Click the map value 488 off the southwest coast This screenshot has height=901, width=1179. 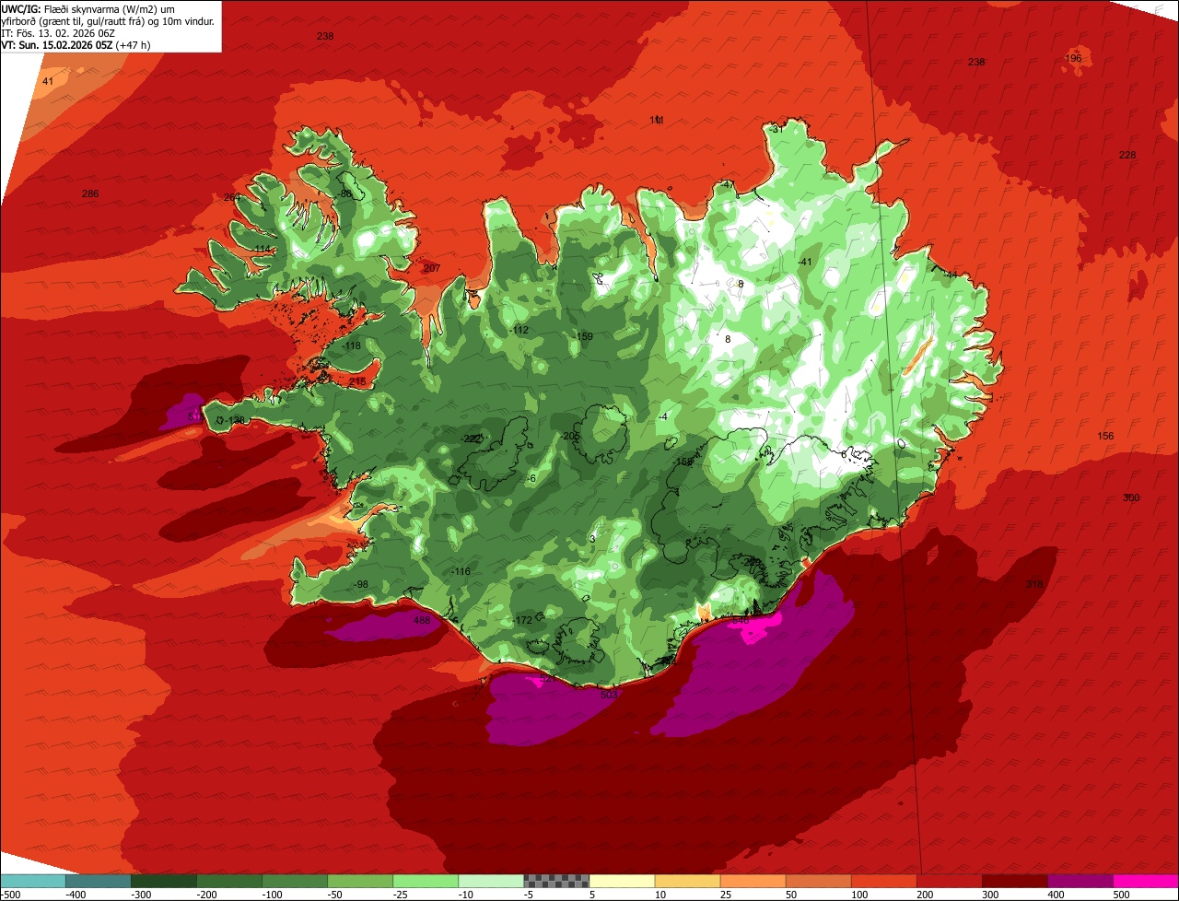[422, 620]
